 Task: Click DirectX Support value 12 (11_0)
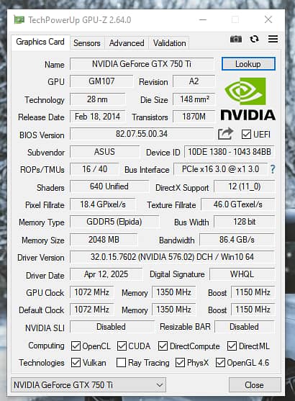[245, 186]
